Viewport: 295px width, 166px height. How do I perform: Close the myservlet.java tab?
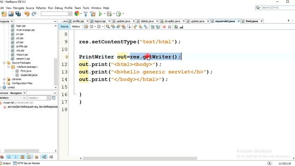click(238, 21)
